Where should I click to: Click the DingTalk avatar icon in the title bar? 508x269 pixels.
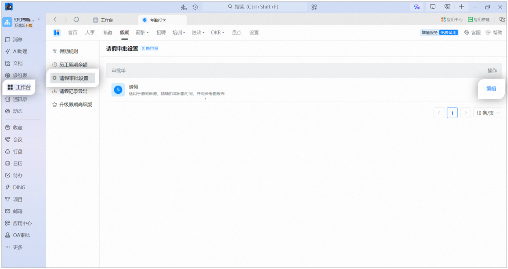(9, 7)
